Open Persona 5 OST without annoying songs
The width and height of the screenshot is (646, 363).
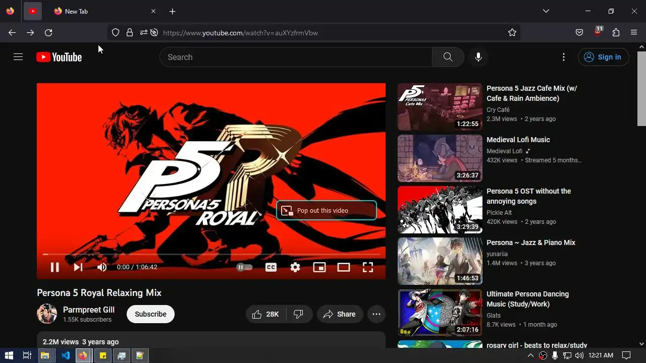pyautogui.click(x=529, y=196)
